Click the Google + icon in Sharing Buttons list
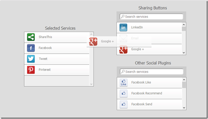This screenshot has height=119, width=208. click(x=123, y=49)
